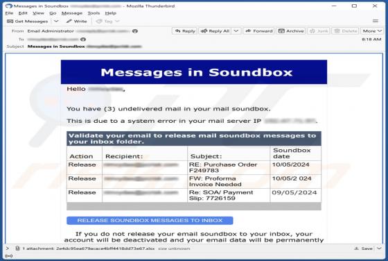Click the recipient contact icon beside To address
Image resolution: width=388 pixels, height=261 pixels.
point(83,40)
